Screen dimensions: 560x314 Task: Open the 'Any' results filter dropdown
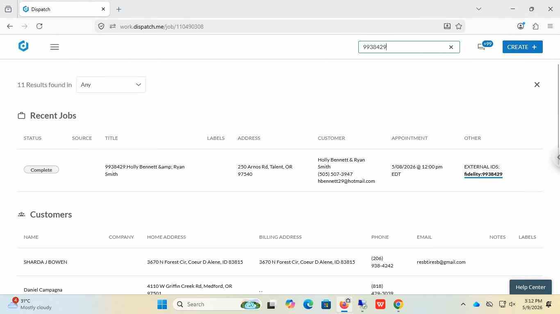(x=111, y=85)
